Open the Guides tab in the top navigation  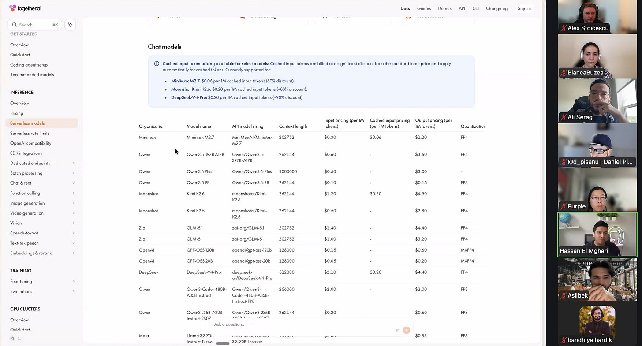tap(424, 8)
